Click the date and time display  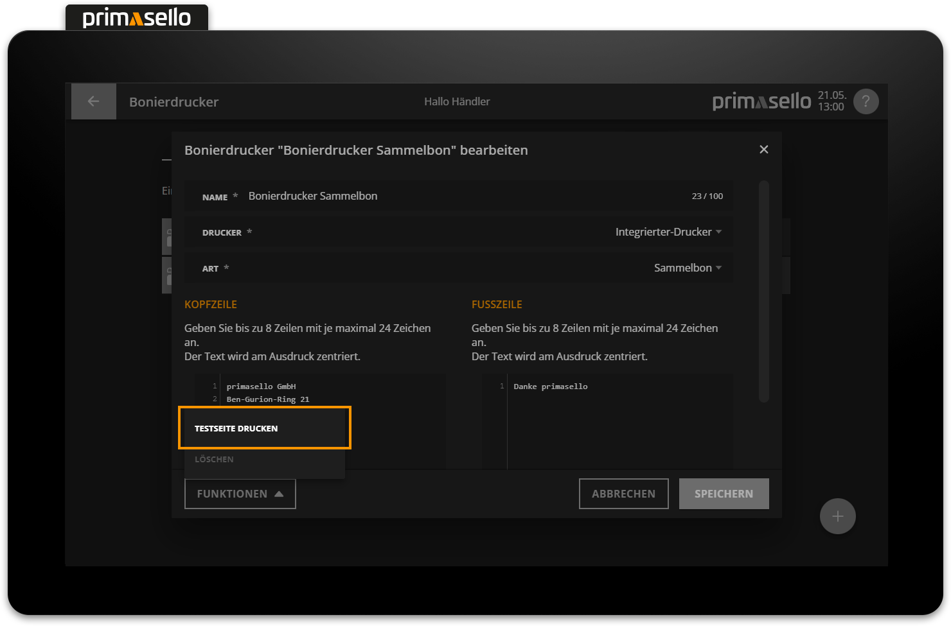(831, 101)
